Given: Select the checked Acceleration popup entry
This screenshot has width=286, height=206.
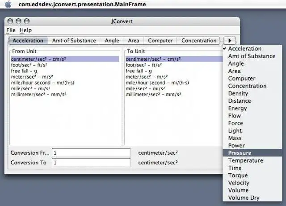Looking at the screenshot, I should coord(252,49).
